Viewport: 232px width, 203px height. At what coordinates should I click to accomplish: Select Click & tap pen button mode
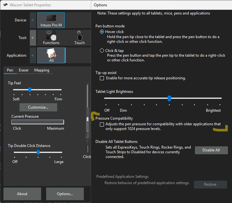click(x=102, y=51)
